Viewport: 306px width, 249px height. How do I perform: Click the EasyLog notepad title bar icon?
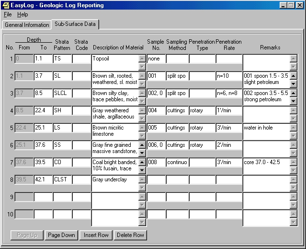(x=5, y=5)
